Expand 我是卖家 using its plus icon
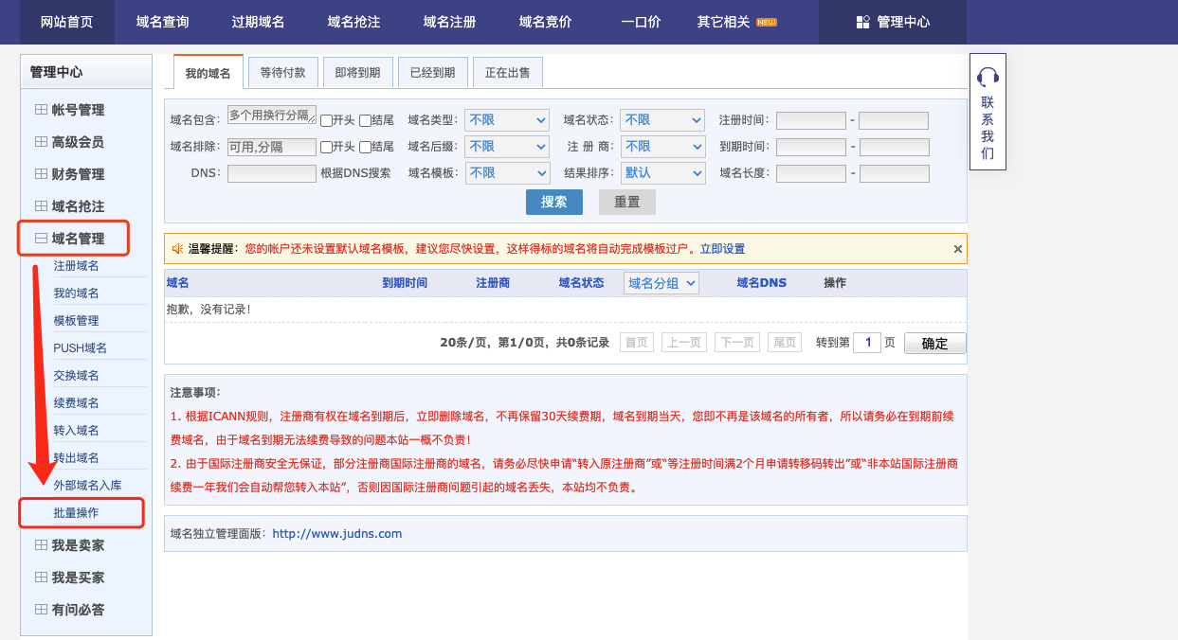Viewport: 1178px width, 640px height. pos(41,545)
